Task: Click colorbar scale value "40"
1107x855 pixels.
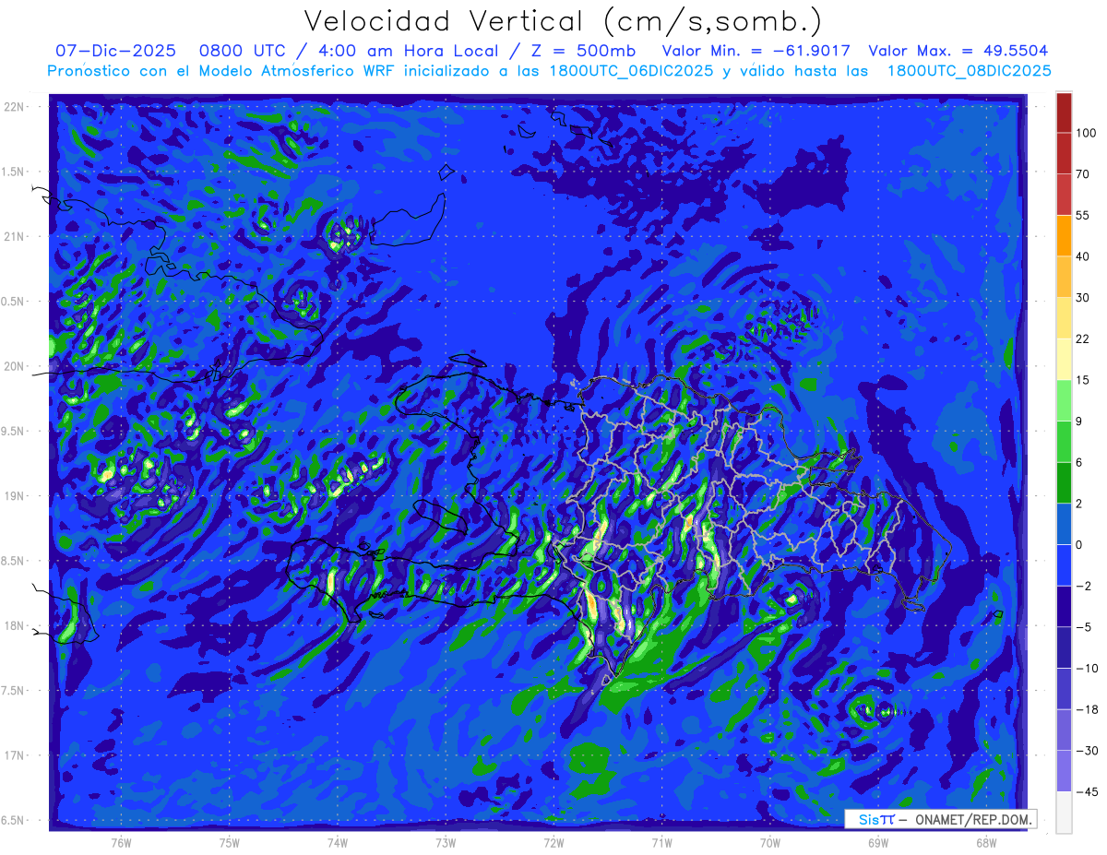Action: coord(1082,256)
